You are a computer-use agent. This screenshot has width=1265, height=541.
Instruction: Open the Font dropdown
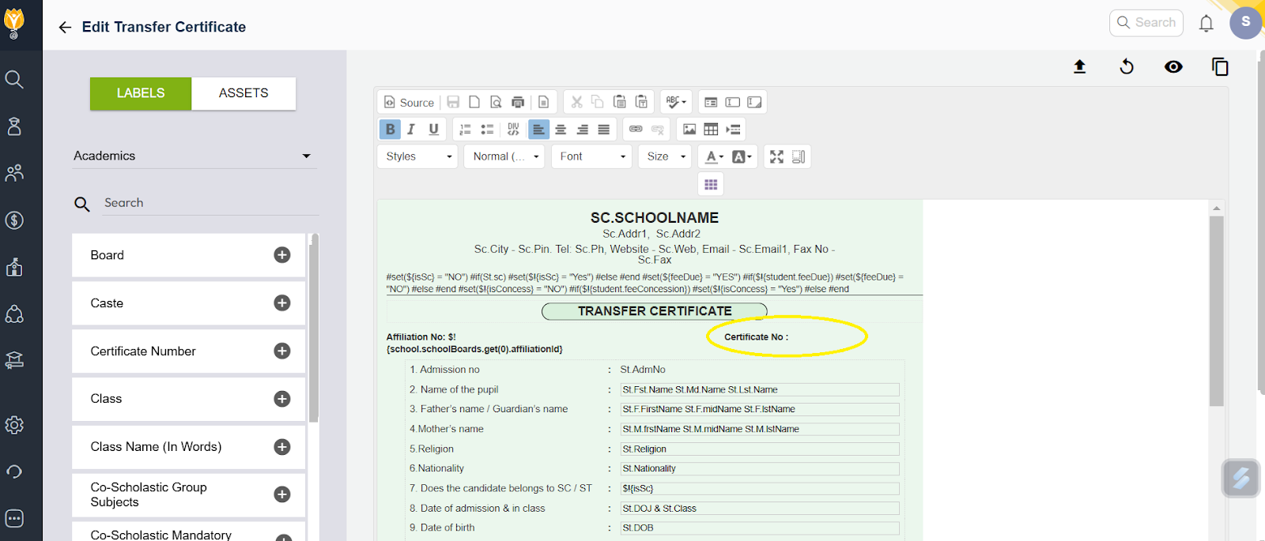coord(591,156)
